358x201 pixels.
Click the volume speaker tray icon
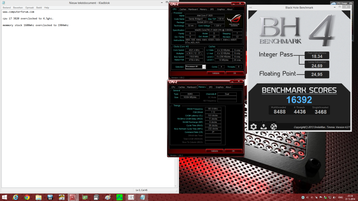(334, 198)
